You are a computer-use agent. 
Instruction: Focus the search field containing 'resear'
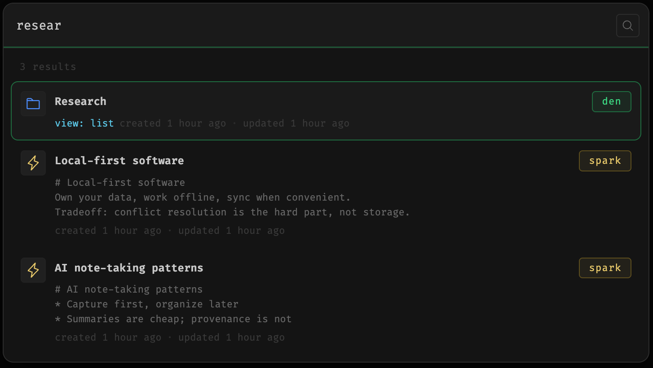[x=310, y=26]
